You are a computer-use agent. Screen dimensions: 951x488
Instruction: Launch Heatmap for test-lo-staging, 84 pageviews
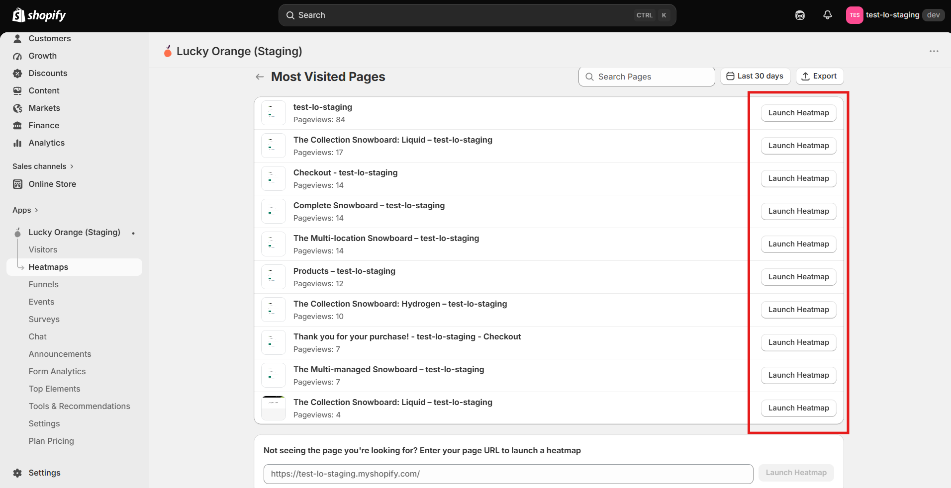pyautogui.click(x=798, y=113)
